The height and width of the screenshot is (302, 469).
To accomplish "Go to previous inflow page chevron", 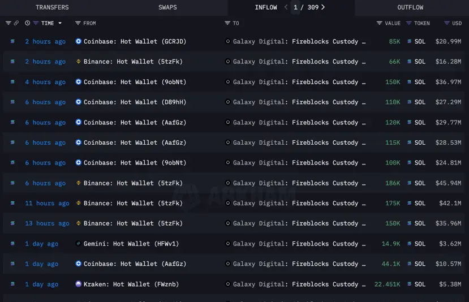I will (286, 7).
